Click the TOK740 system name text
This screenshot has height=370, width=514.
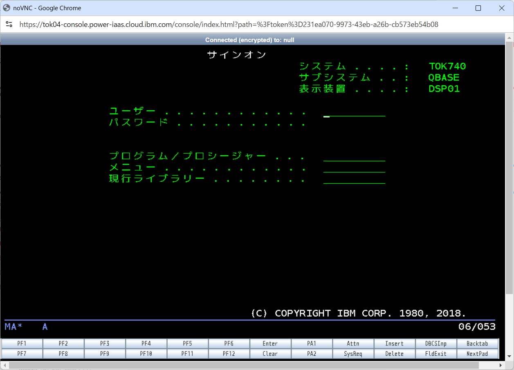[x=447, y=66]
